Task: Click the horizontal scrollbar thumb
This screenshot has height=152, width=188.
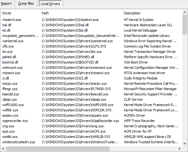Action: (x=58, y=149)
